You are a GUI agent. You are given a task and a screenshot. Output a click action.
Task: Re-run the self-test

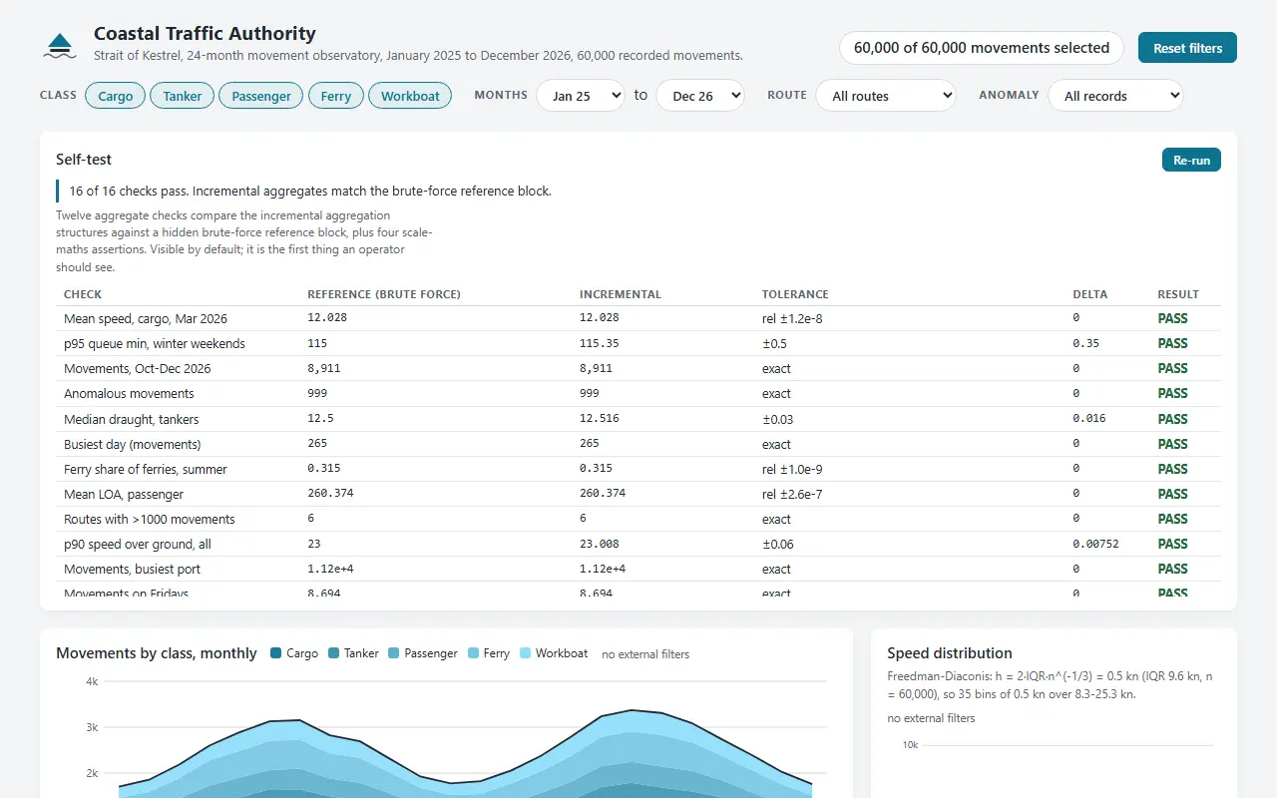click(1191, 160)
